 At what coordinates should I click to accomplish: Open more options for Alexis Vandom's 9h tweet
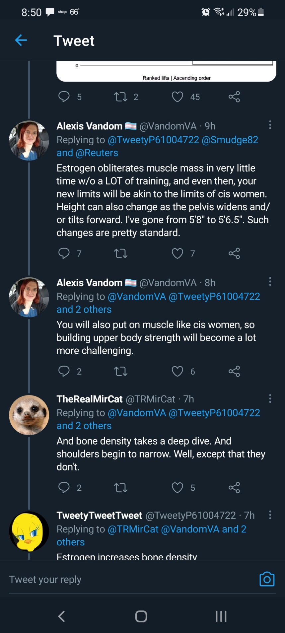(270, 125)
